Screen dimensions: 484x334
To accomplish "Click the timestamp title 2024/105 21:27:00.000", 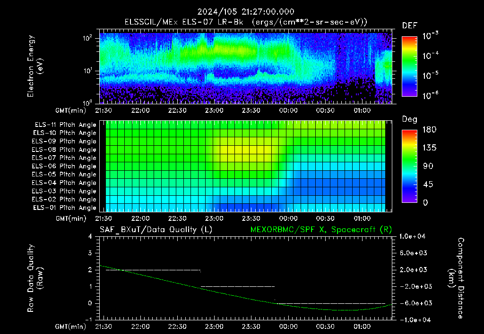I will click(x=246, y=12).
